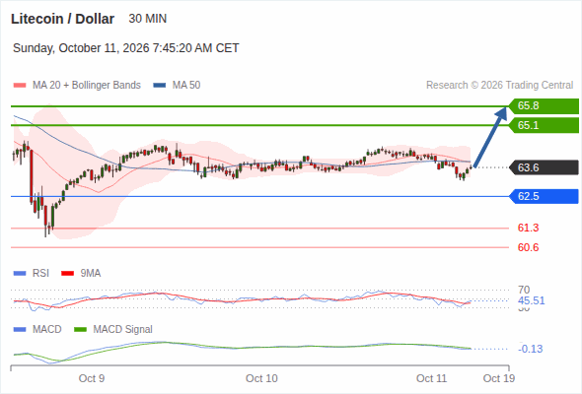
Task: Click the MACD legend color swatch
Action: tap(20, 330)
